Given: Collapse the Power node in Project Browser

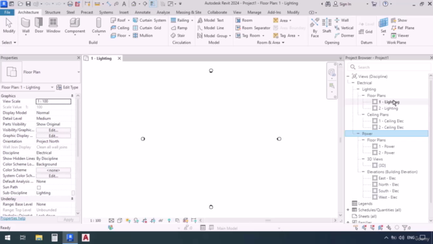Looking at the screenshot, I should click(358, 134).
